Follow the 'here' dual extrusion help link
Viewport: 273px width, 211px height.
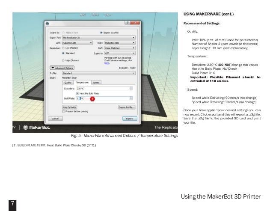[x=107, y=63]
